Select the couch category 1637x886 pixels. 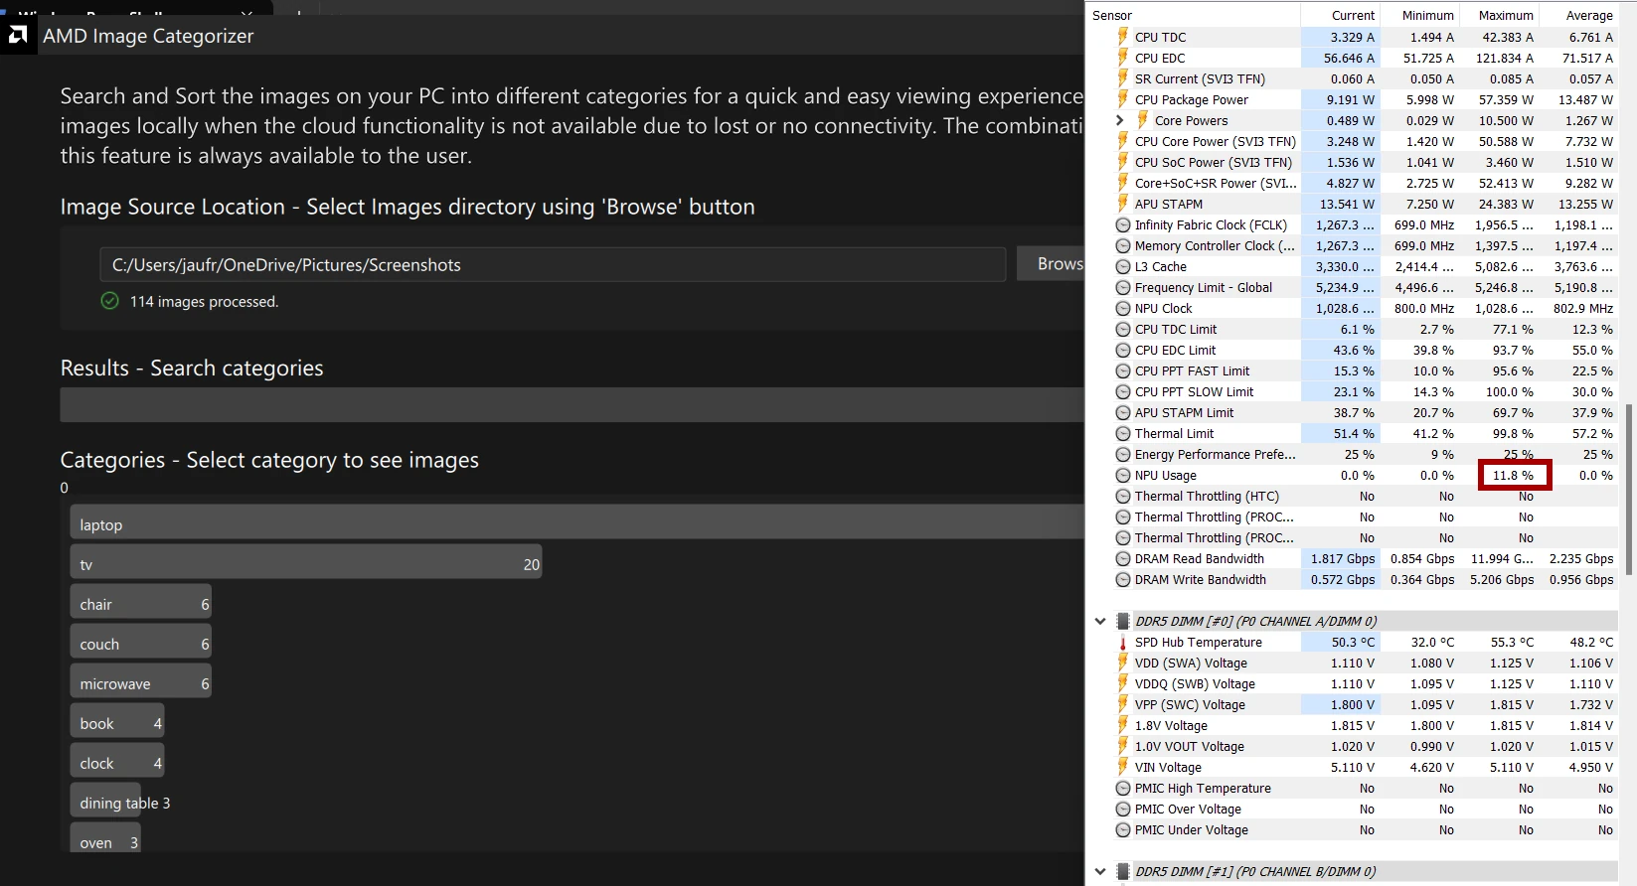coord(140,643)
